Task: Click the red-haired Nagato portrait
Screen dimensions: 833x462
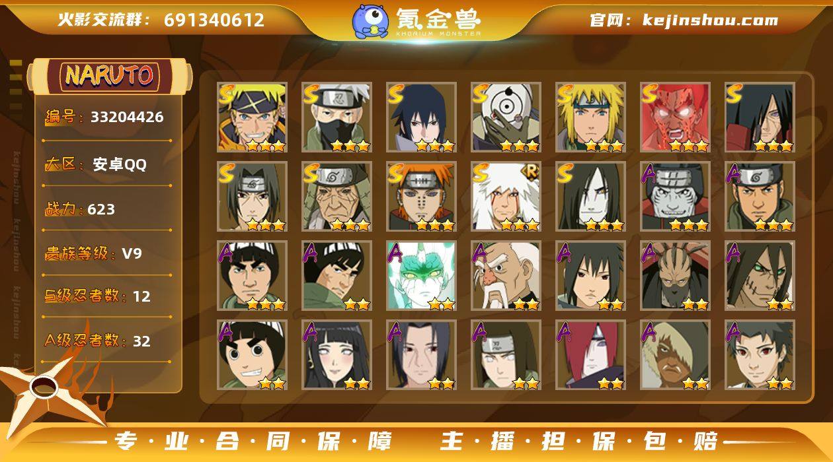Action: [590, 355]
